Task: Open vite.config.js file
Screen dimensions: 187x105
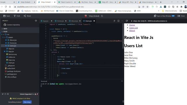Action: (12, 77)
